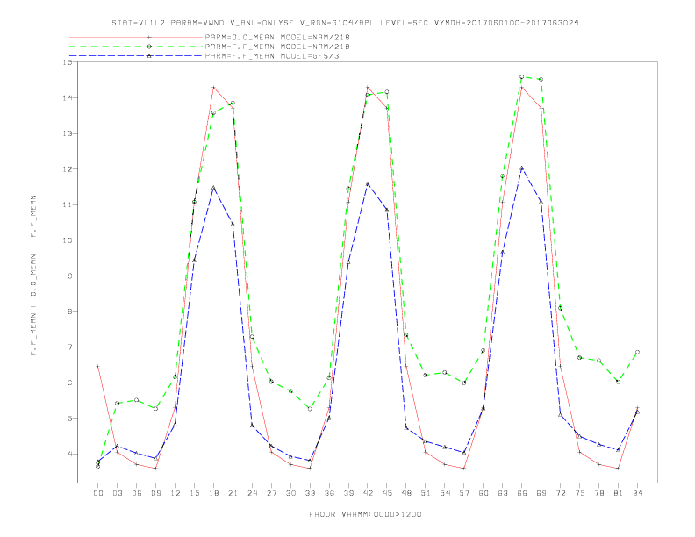Click x-axis tick label 36
The width and height of the screenshot is (695, 537).
329,493
